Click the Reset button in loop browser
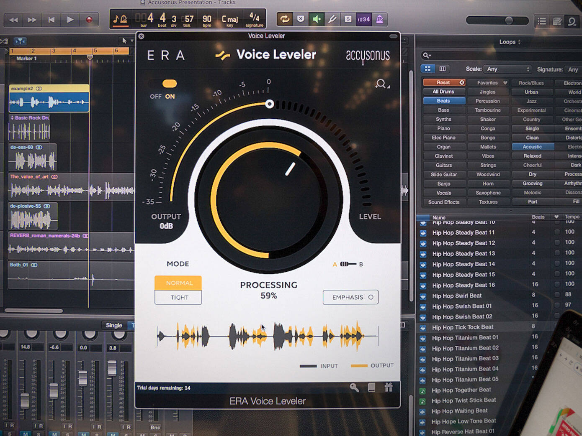The image size is (582, 436). [444, 82]
